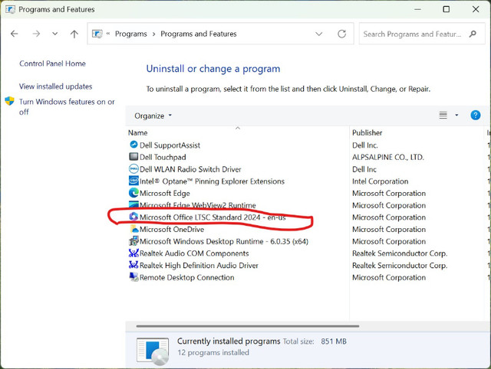Select Programs and Features breadcrumb
This screenshot has width=491, height=369.
pyautogui.click(x=199, y=34)
